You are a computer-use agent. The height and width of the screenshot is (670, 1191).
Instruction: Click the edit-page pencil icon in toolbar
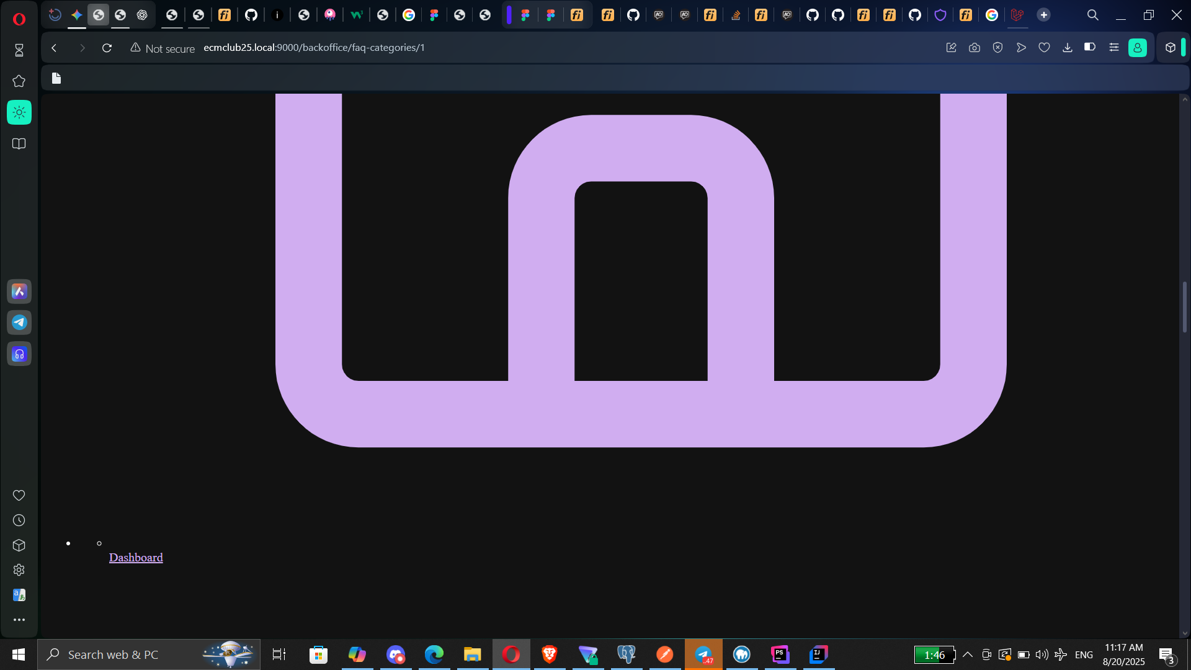coord(951,48)
